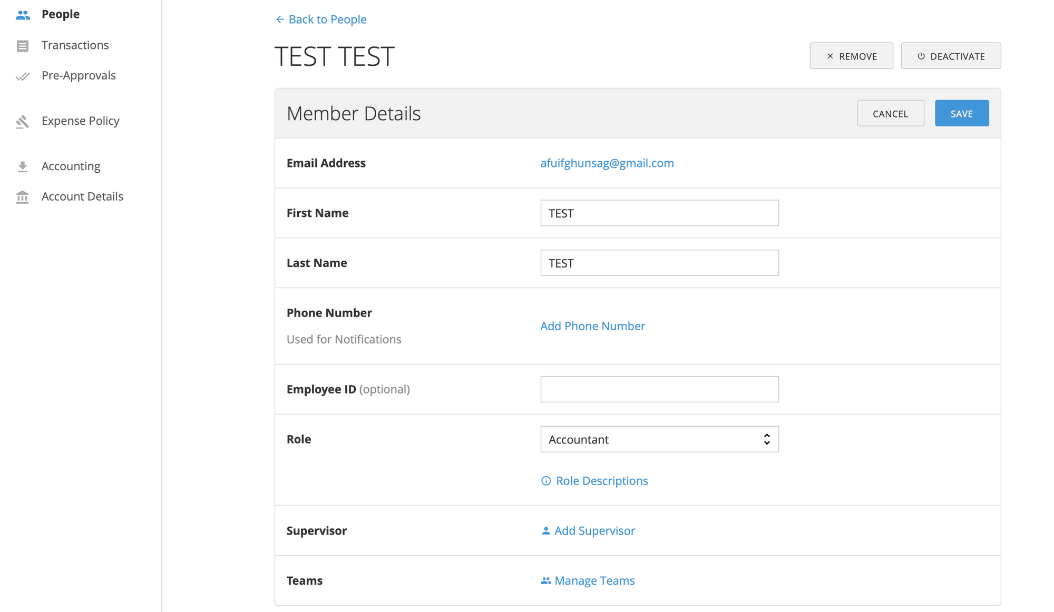Open the Add Phone Number link
Screen dimensions: 1054x612
592,326
